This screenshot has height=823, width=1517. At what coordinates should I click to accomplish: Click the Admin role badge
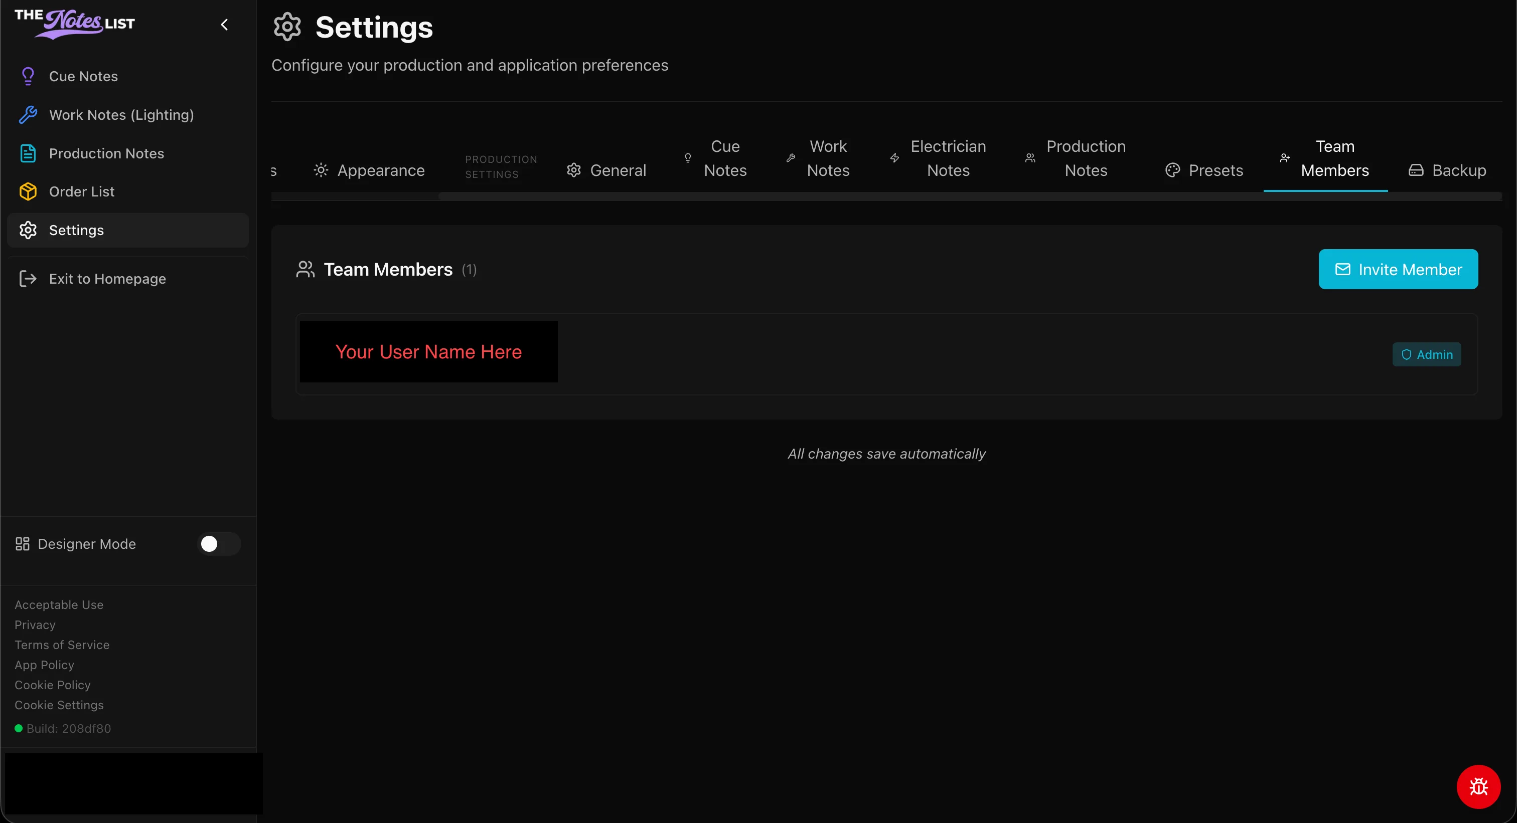pos(1426,354)
